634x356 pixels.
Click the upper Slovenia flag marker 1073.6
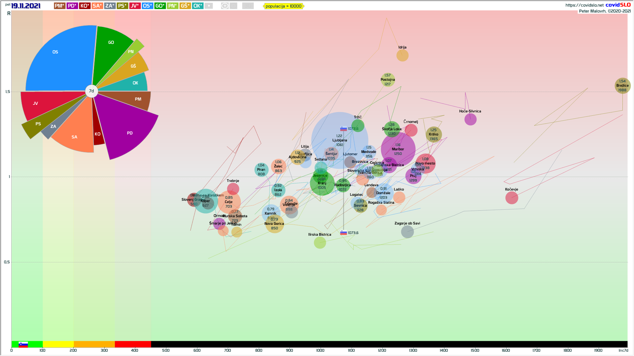click(344, 129)
